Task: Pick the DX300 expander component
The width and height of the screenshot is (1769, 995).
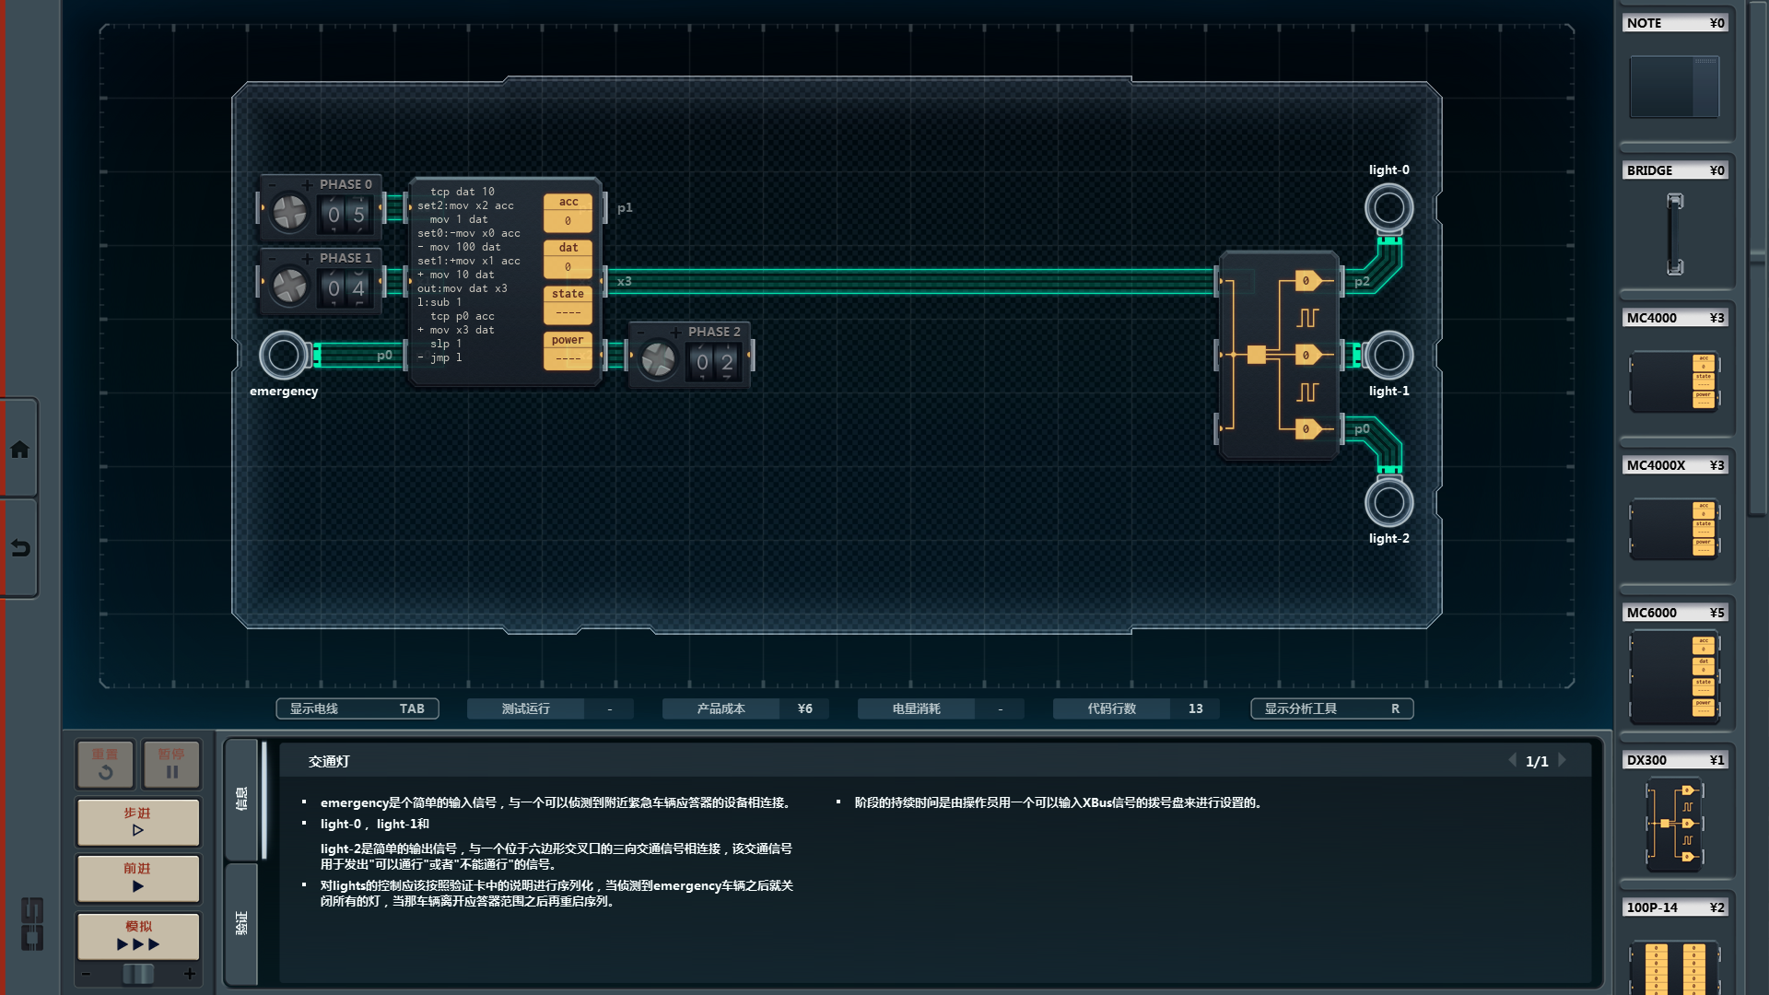Action: point(1674,825)
